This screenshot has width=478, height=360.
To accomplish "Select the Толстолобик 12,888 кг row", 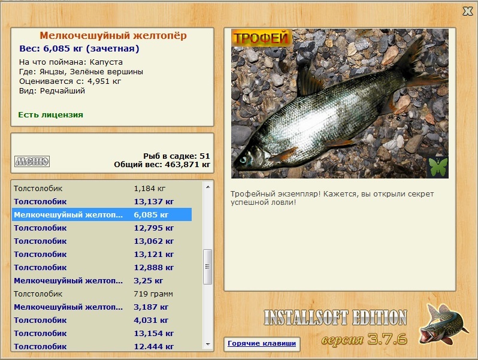I will pos(102,267).
